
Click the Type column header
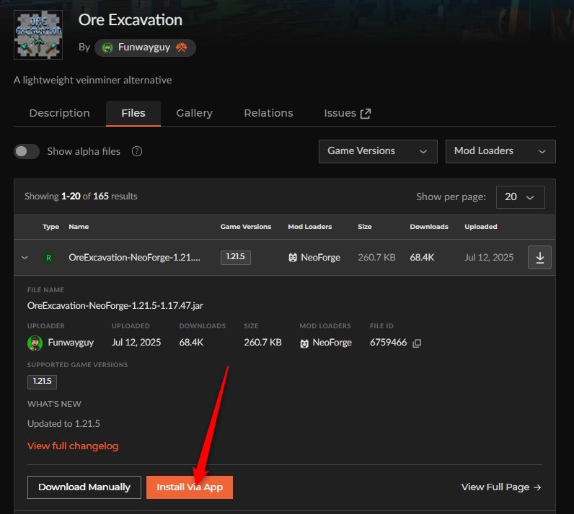tap(50, 227)
